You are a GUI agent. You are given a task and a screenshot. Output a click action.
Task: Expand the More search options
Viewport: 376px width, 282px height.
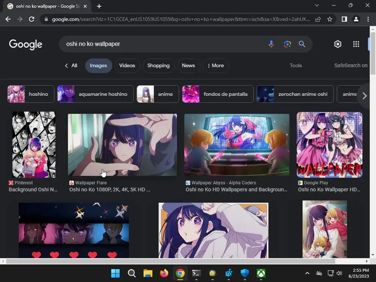(216, 66)
